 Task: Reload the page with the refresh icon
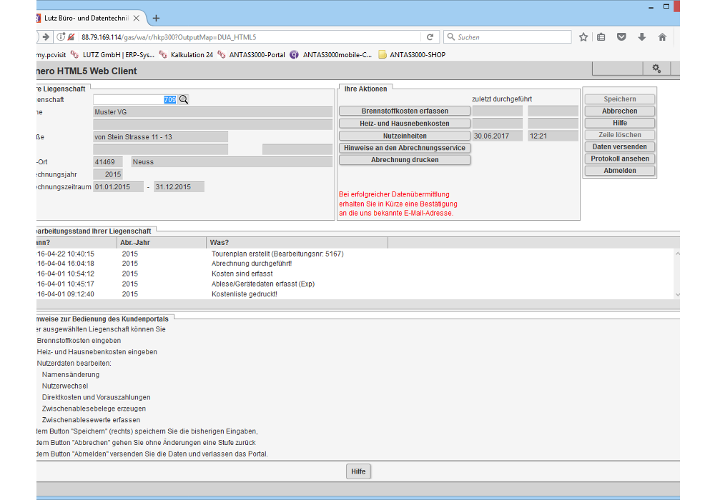[x=430, y=37]
